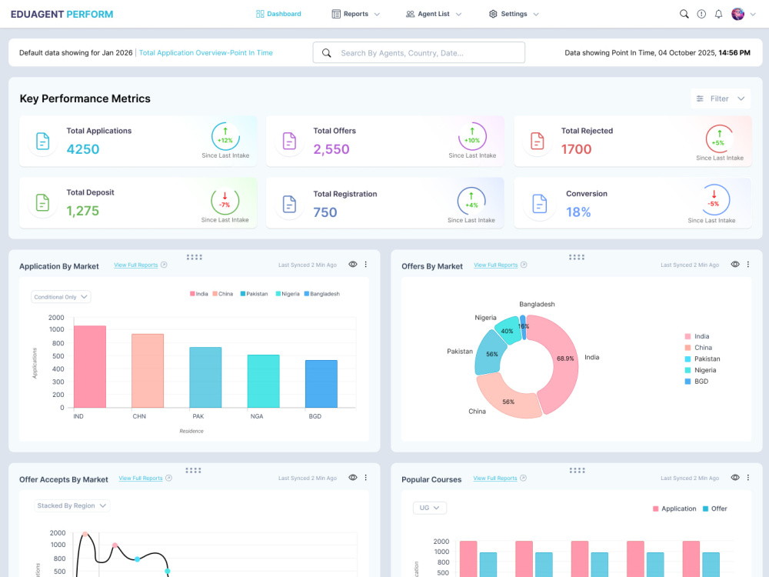769x577 pixels.
Task: Open the three-dot menu on Offers By Market
Action: click(x=748, y=265)
